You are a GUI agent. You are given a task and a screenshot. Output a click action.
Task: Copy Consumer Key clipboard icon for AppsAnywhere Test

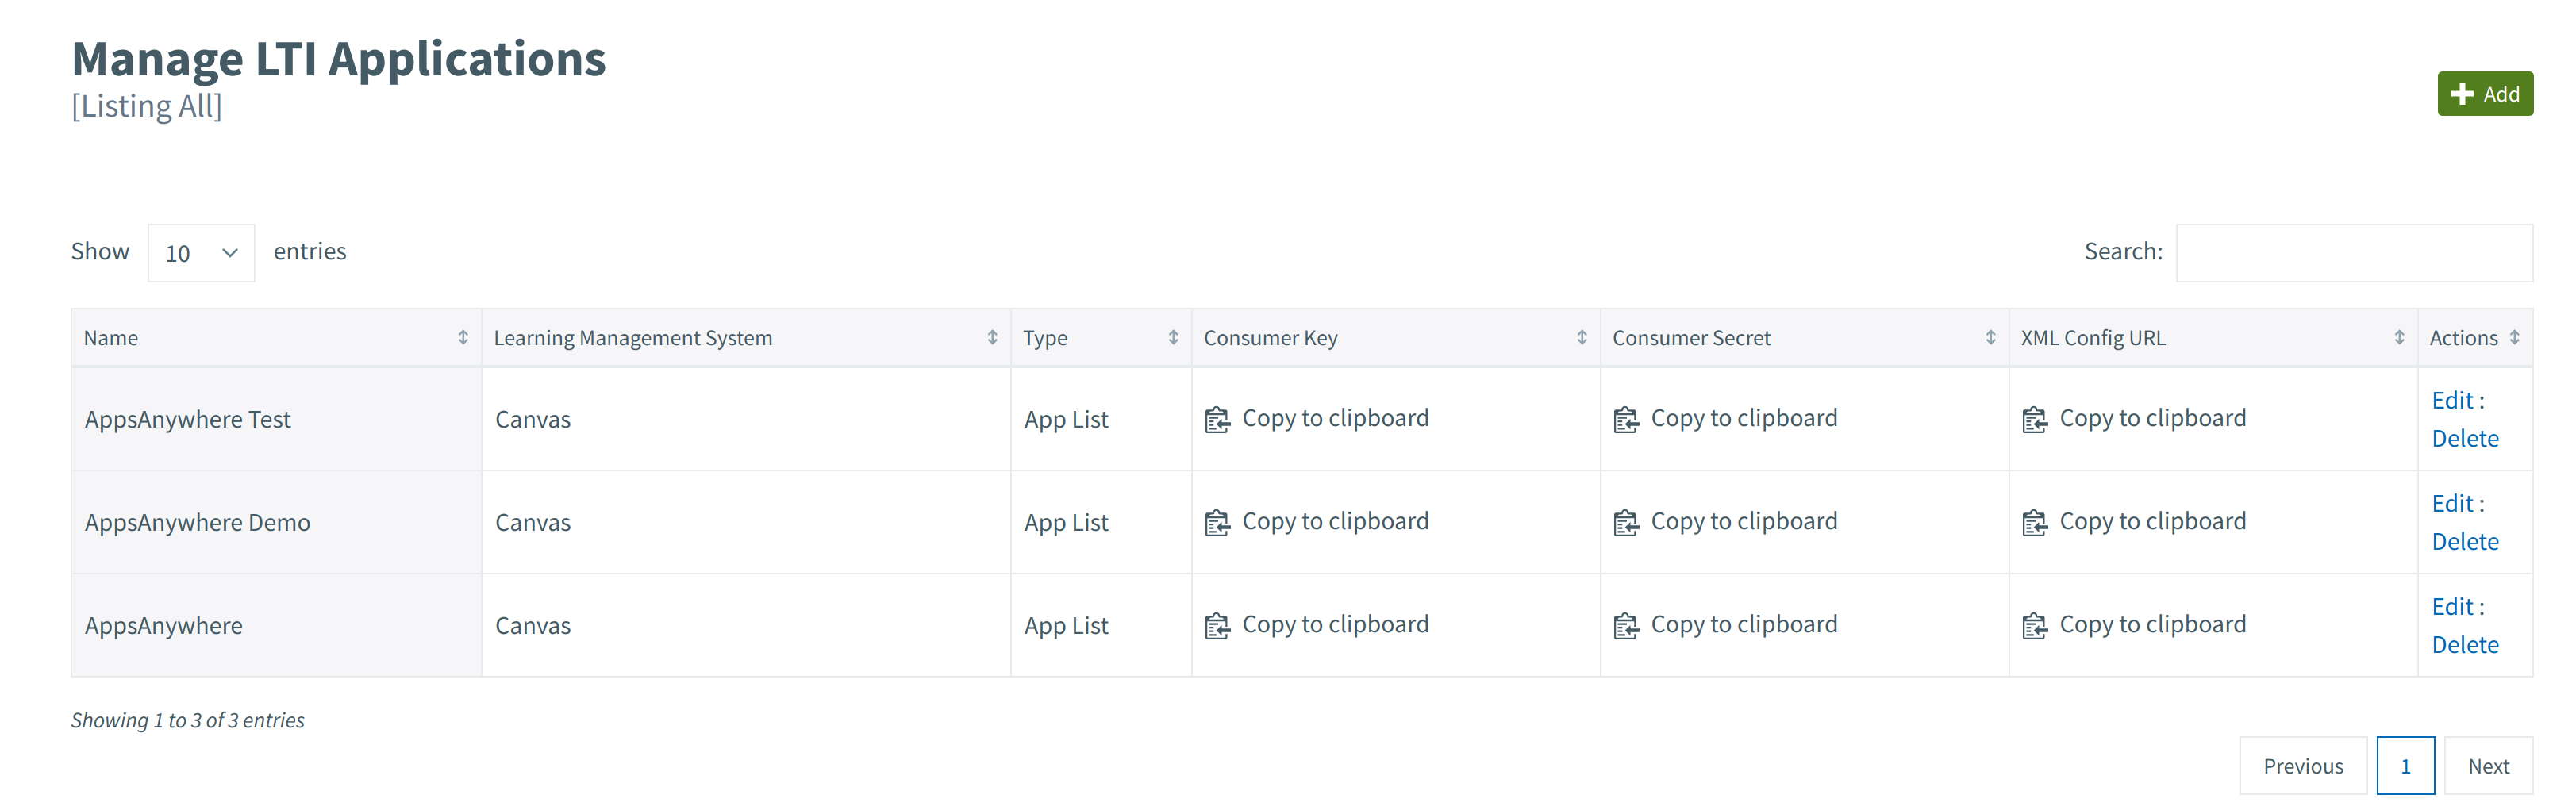(1217, 420)
